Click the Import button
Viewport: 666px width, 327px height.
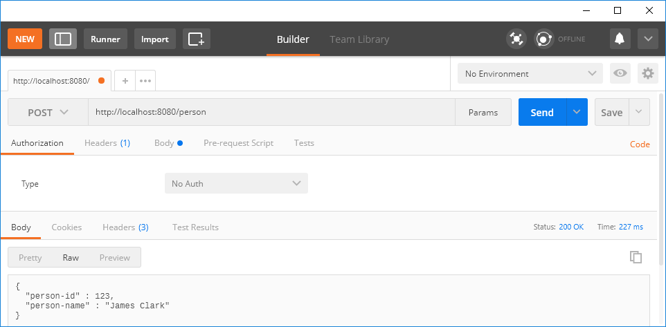155,39
